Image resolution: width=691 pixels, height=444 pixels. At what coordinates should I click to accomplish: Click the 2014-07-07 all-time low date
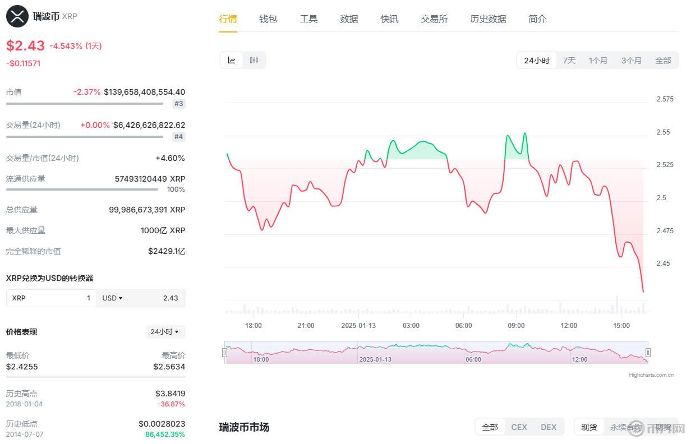24,434
